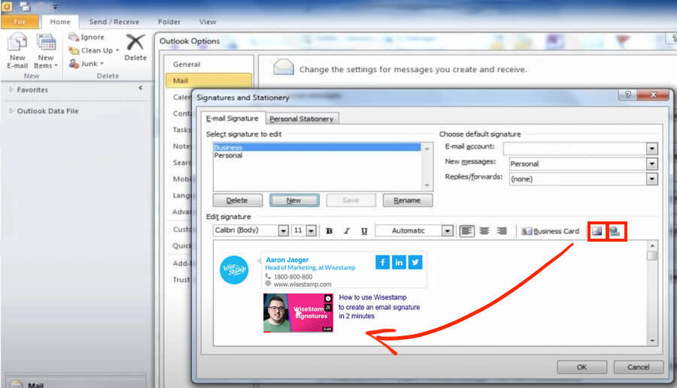Center the signature text
This screenshot has width=677, height=388.
click(x=484, y=231)
